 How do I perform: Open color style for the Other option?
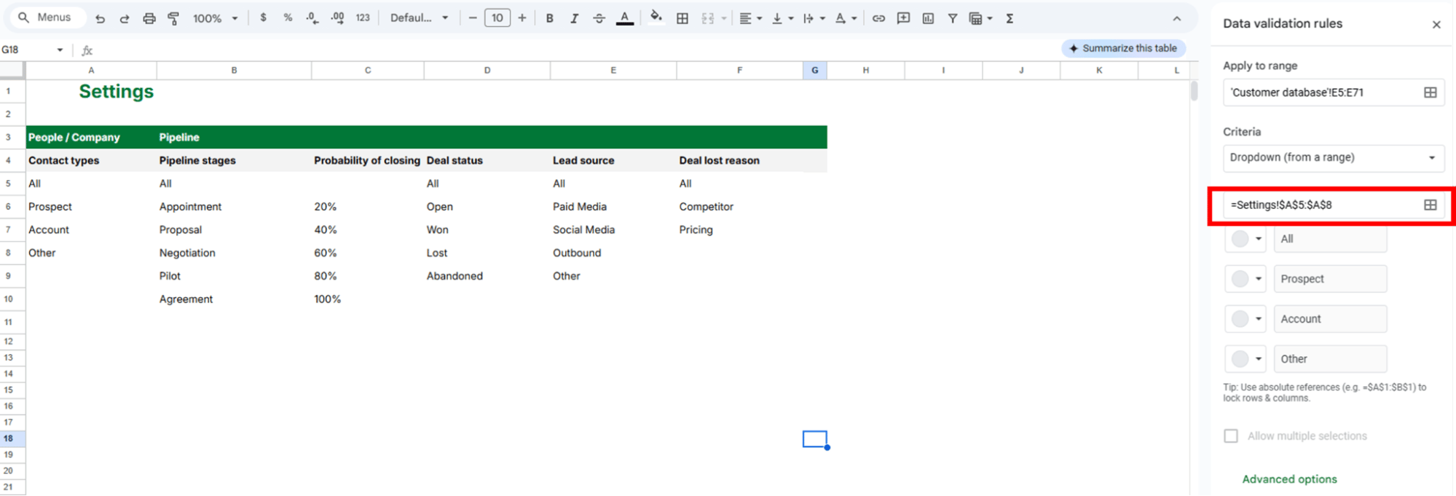coord(1246,359)
